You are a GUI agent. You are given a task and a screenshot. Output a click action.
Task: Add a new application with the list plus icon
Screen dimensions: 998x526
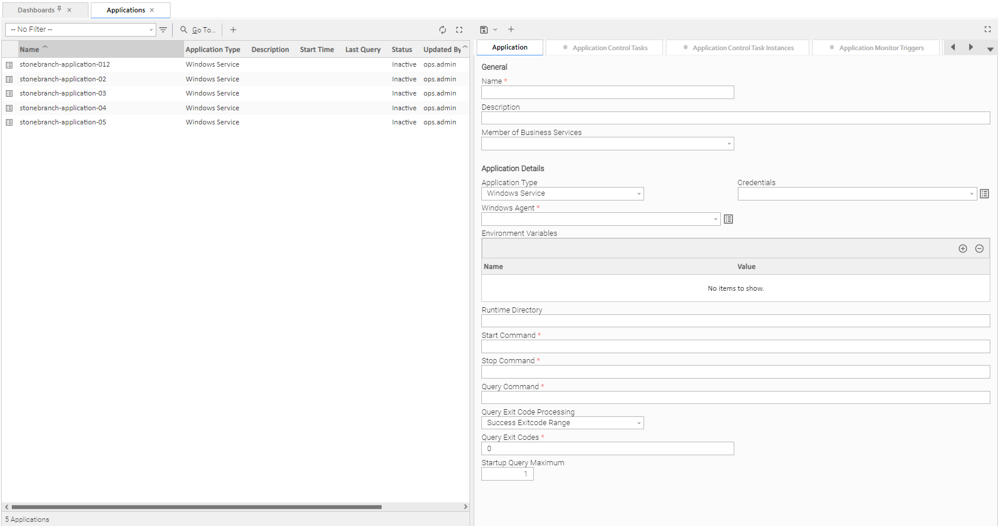point(233,29)
